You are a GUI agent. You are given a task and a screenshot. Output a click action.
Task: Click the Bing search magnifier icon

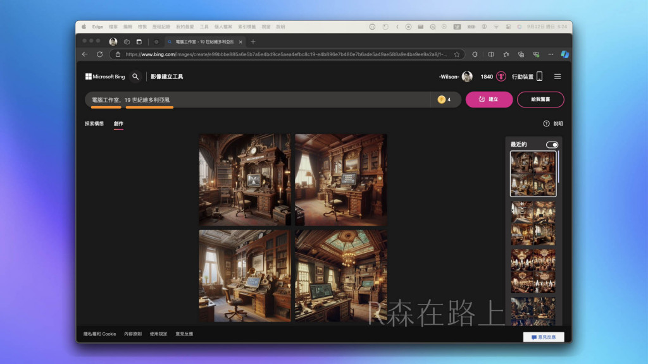pyautogui.click(x=135, y=76)
